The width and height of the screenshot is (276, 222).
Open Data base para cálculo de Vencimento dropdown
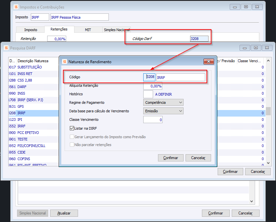coord(163,111)
